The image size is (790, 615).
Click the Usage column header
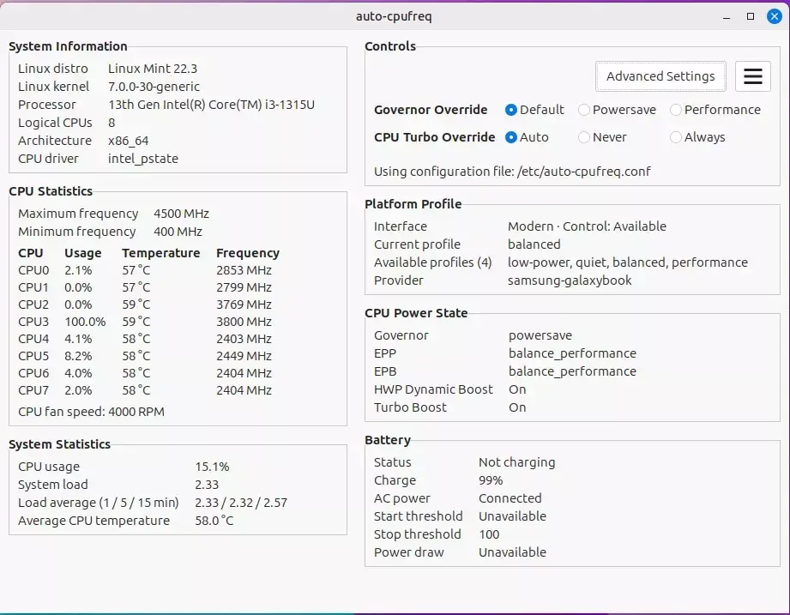[82, 253]
